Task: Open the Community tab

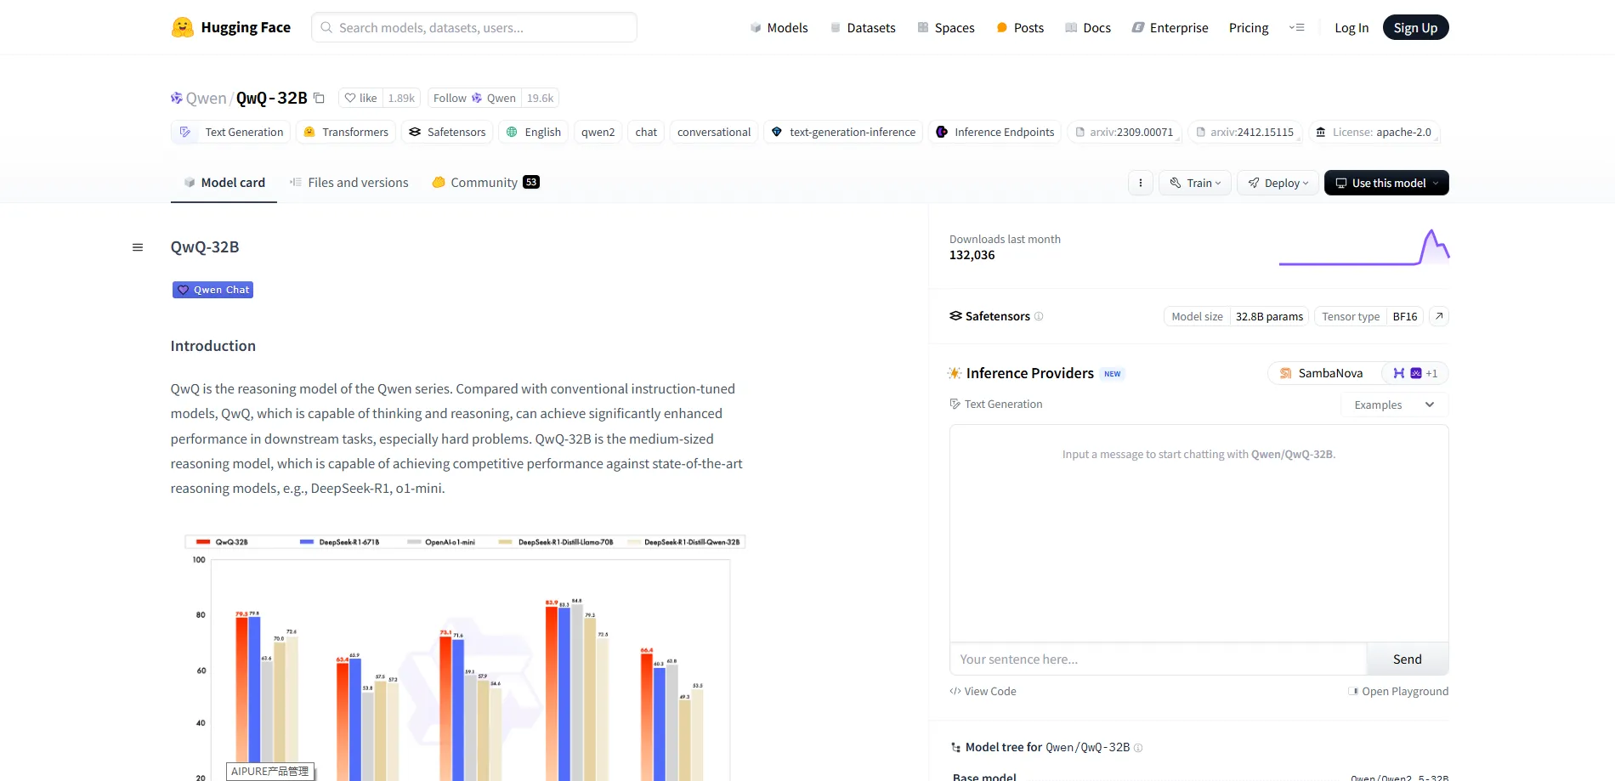Action: pos(484,183)
